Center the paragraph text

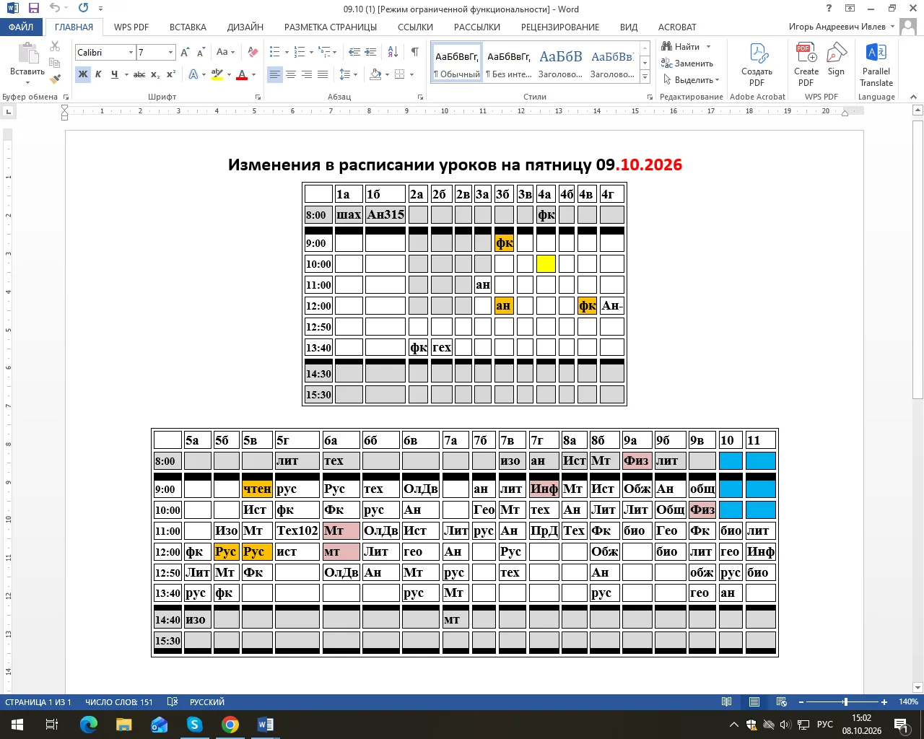tap(291, 74)
